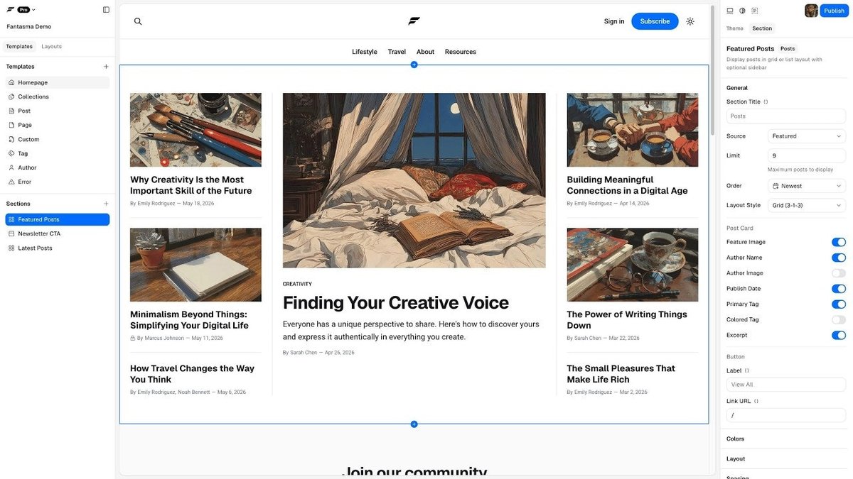Open the Source dropdown set to Featured
Viewport: 853px width, 479px height.
point(807,136)
